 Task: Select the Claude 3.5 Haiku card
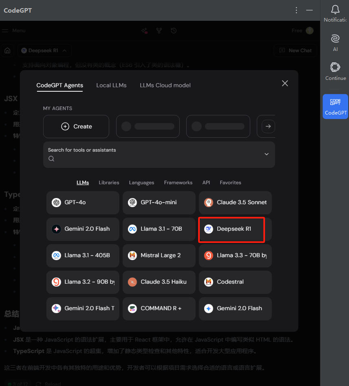pyautogui.click(x=159, y=282)
